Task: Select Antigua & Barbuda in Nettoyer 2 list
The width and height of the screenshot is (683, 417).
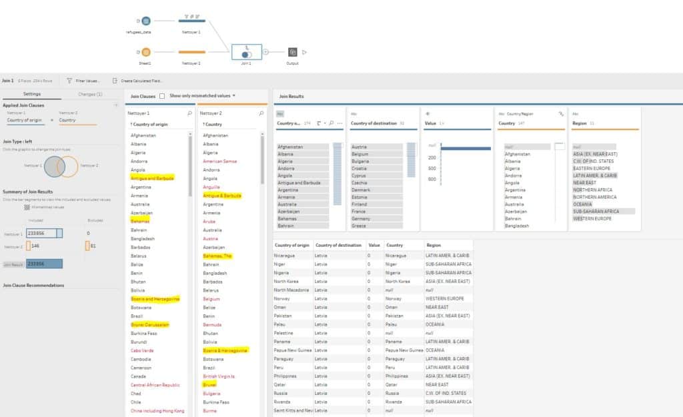Action: (222, 195)
